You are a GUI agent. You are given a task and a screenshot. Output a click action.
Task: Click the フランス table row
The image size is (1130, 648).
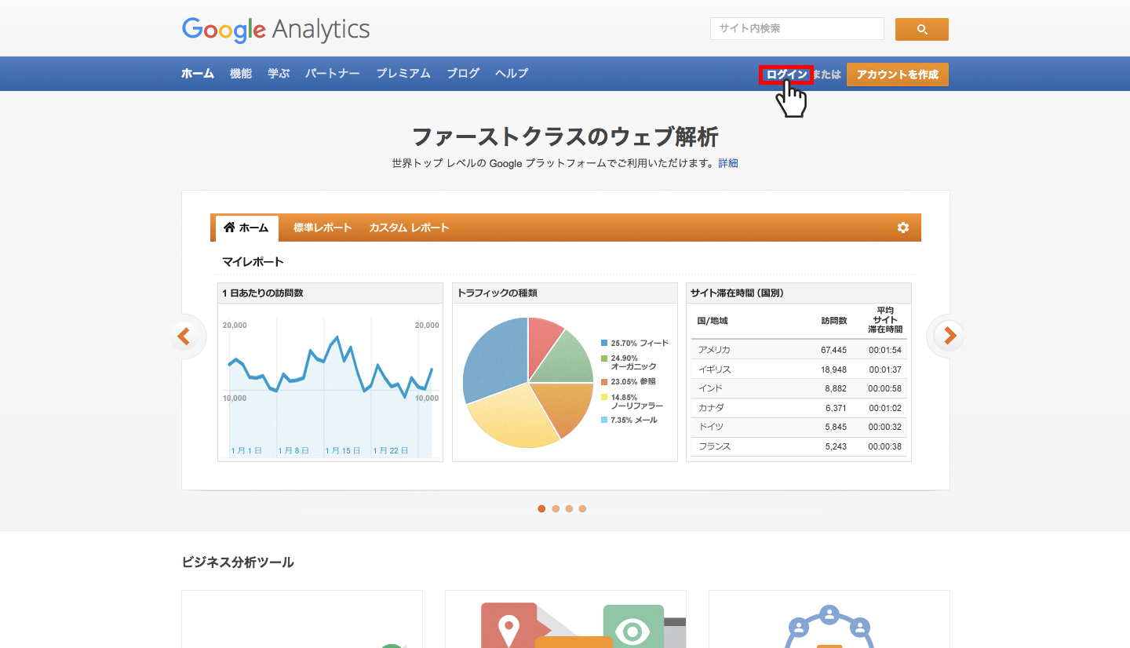click(799, 446)
